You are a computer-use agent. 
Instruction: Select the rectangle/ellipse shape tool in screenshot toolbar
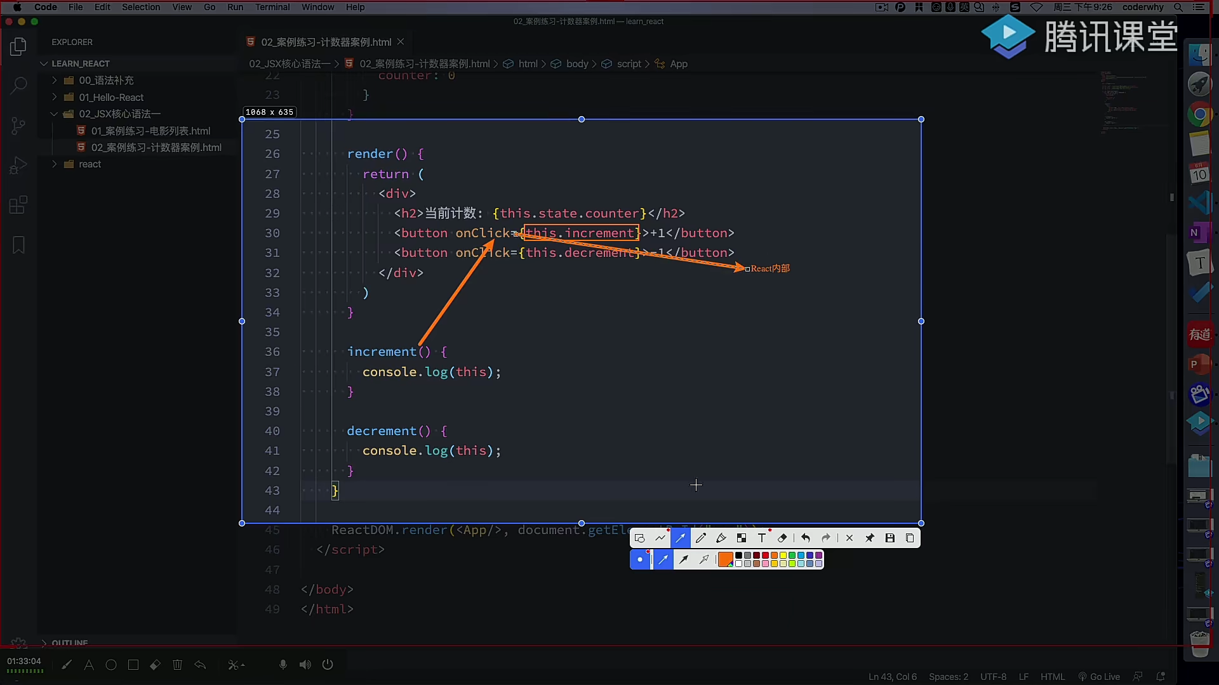click(x=639, y=538)
